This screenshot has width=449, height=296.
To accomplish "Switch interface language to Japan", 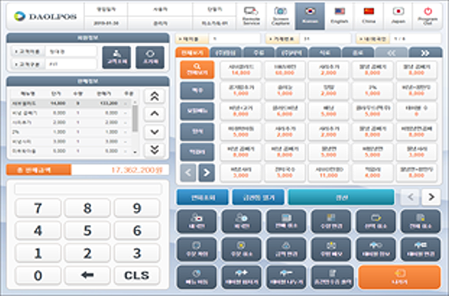I will point(398,17).
